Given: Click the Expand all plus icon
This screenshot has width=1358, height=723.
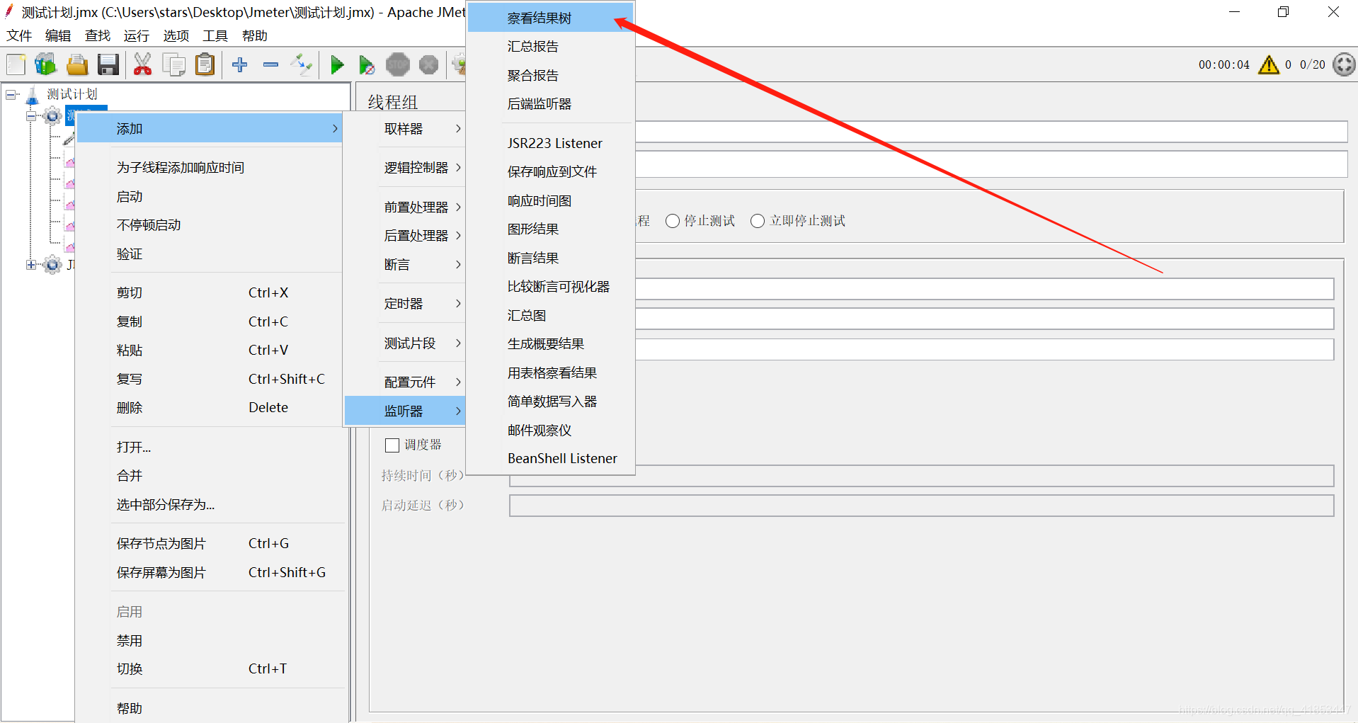Looking at the screenshot, I should tap(240, 64).
